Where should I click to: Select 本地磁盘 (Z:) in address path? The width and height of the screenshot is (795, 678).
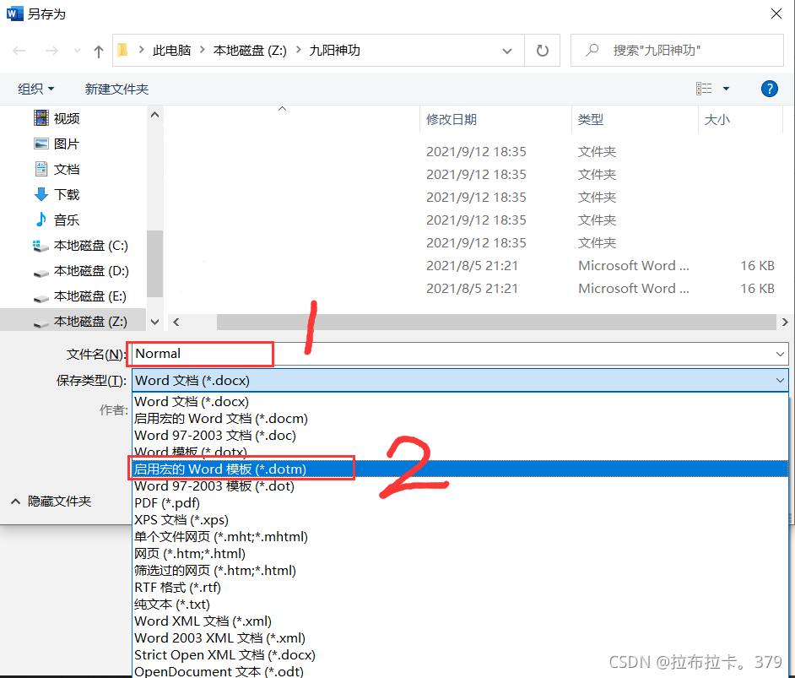(x=250, y=50)
